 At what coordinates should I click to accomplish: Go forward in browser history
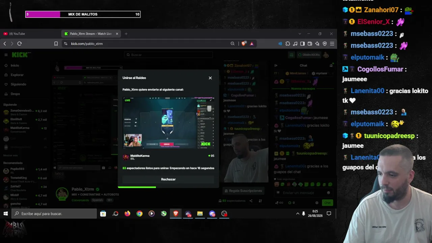(12, 44)
